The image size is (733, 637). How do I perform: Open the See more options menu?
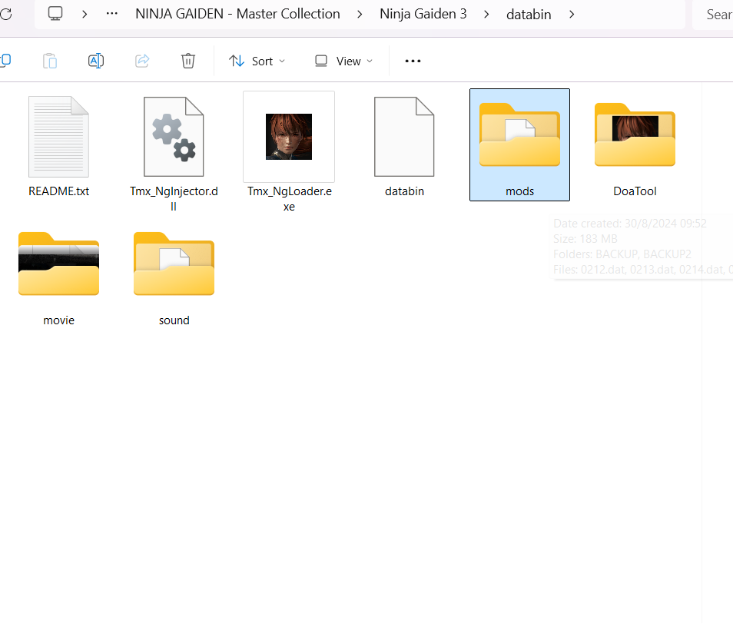tap(413, 61)
